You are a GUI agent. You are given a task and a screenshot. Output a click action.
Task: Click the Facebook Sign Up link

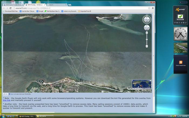tap(13, 94)
